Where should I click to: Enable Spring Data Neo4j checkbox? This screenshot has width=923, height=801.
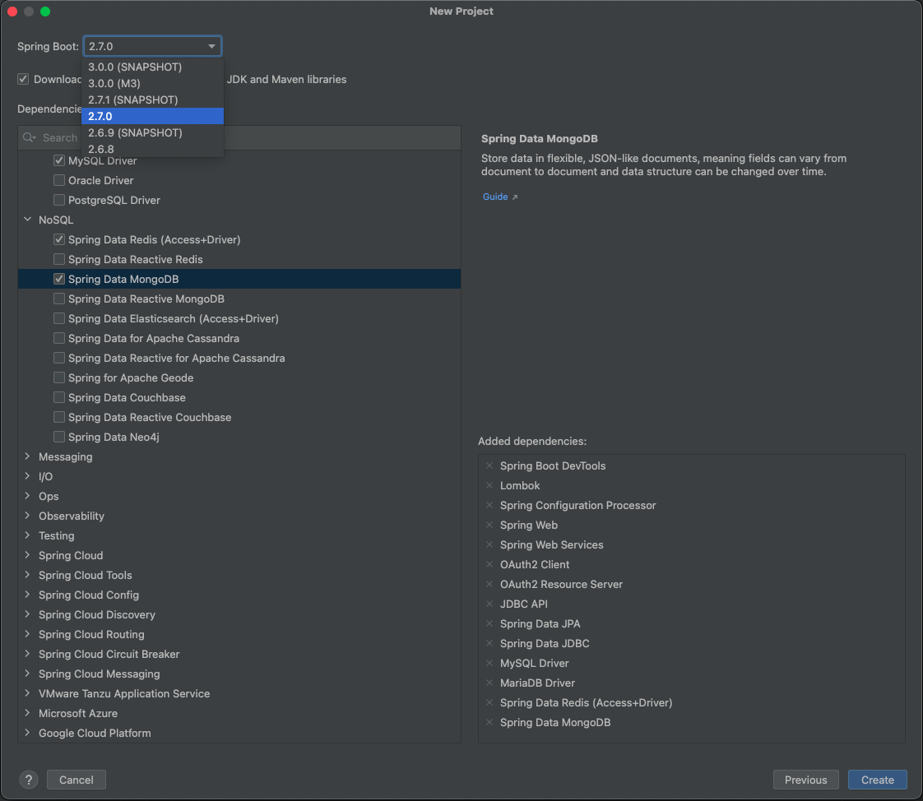[59, 437]
